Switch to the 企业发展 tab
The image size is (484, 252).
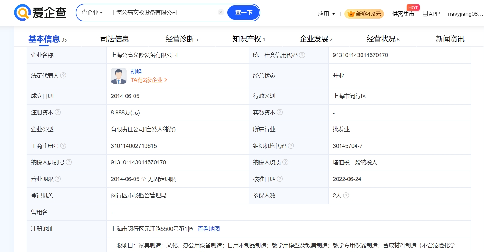click(x=316, y=39)
